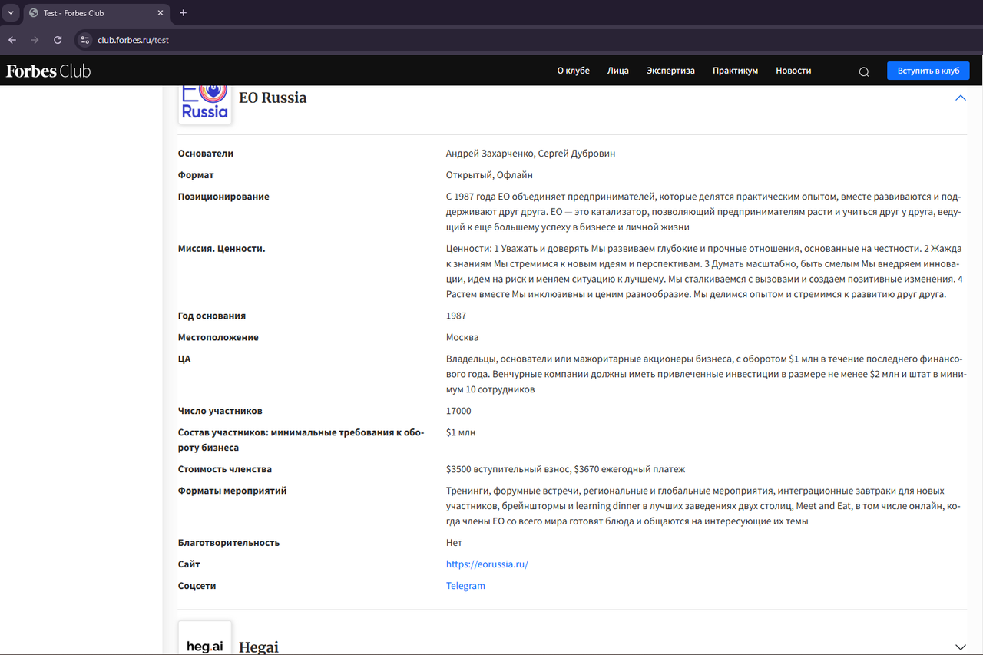Click the address bar URL club.forbes.ru/test

click(x=133, y=40)
